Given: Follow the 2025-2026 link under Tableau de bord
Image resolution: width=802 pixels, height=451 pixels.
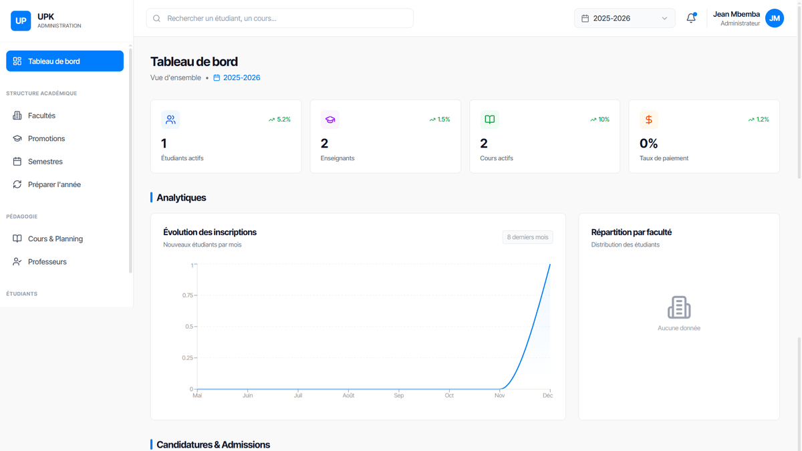Looking at the screenshot, I should click(x=241, y=78).
